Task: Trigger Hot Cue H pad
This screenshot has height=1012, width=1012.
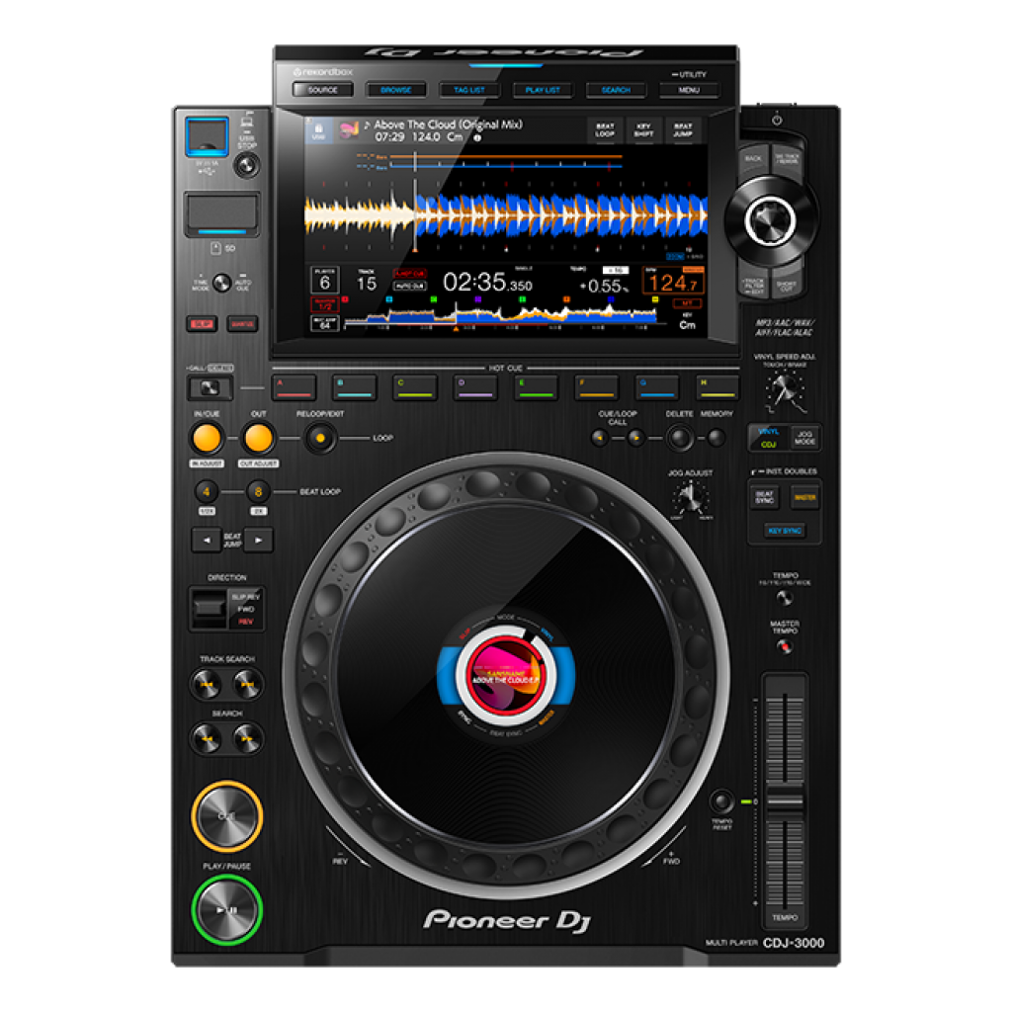Action: (717, 387)
